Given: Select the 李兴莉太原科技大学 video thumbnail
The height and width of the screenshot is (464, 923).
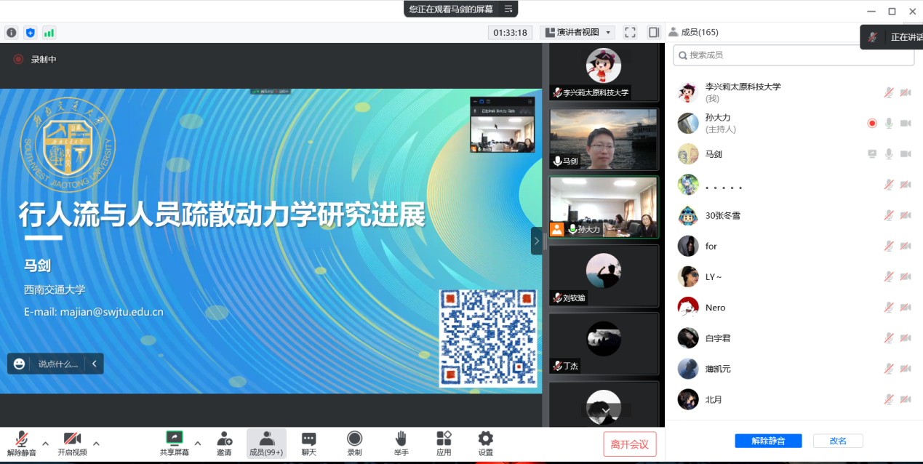Looking at the screenshot, I should coord(604,72).
